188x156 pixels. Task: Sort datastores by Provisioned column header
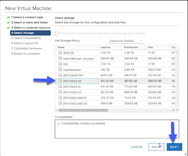pos(133,47)
